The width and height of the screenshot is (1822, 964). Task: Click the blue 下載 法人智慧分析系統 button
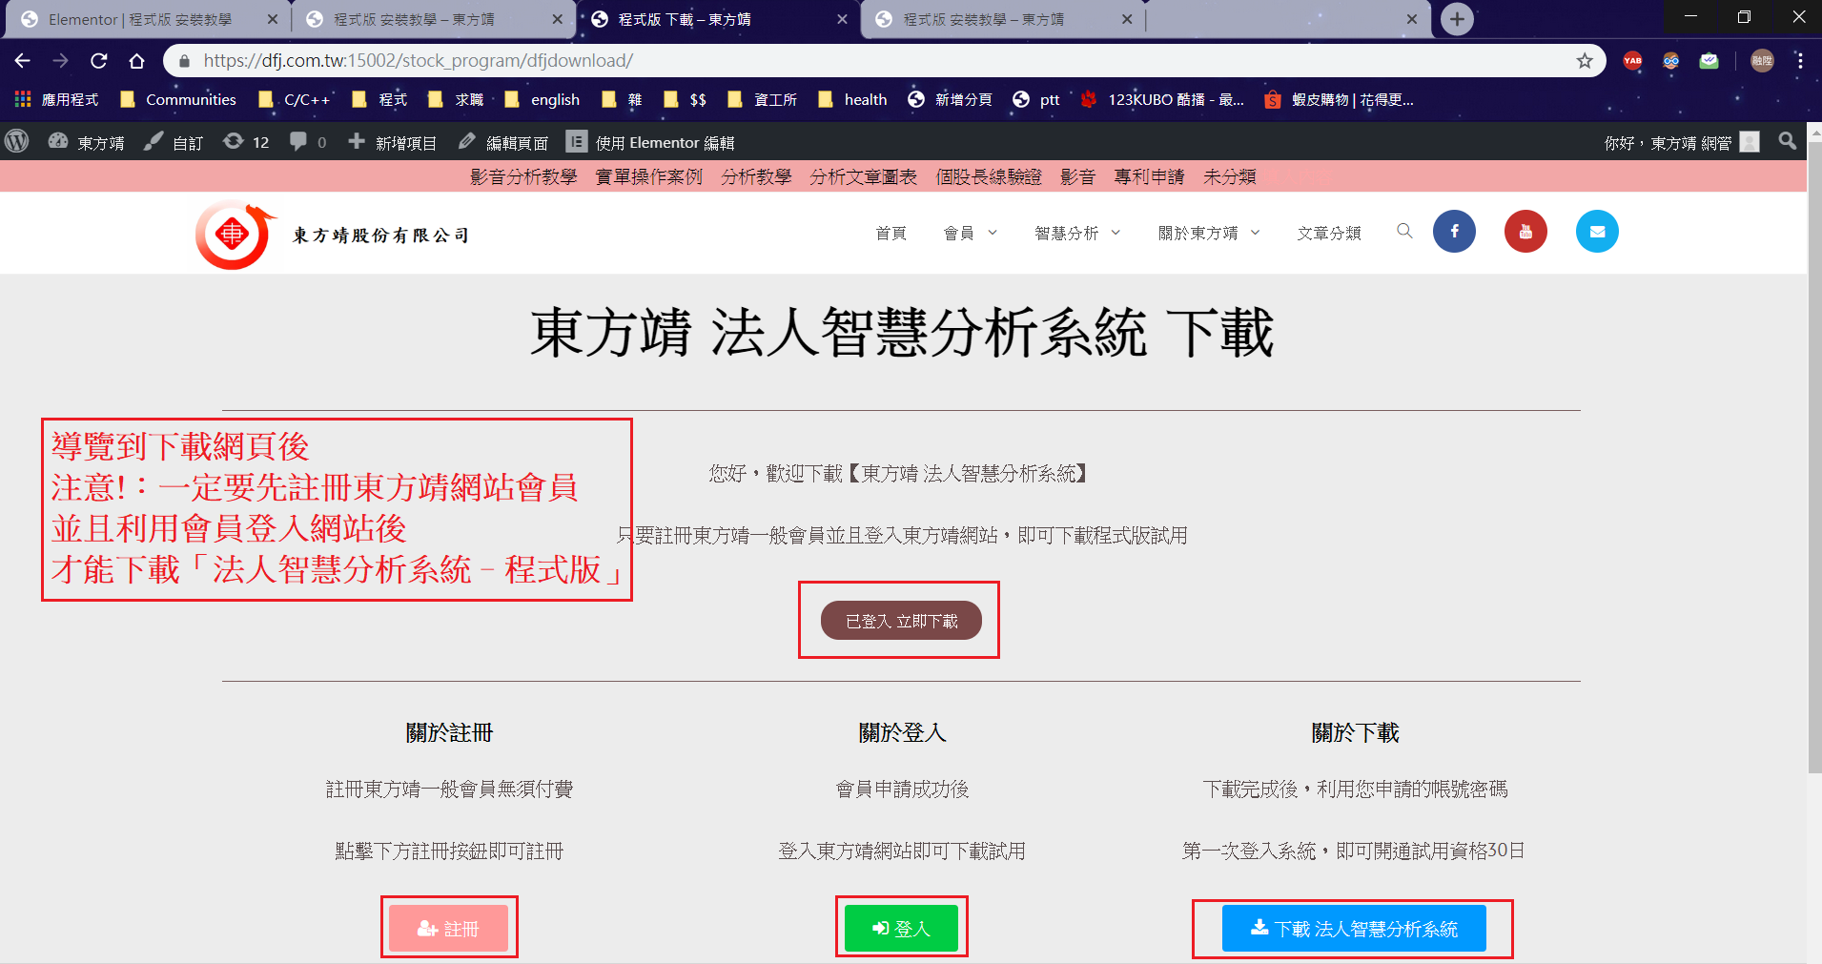tap(1354, 928)
